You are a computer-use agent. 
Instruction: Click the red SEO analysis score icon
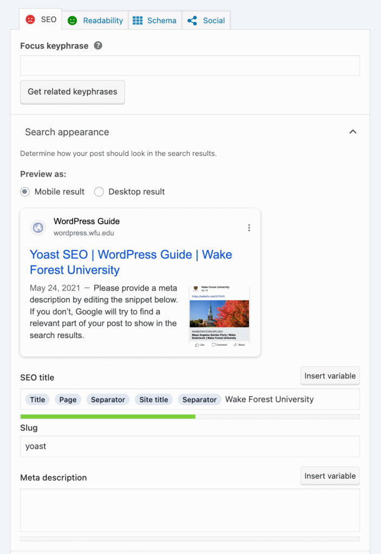point(32,19)
